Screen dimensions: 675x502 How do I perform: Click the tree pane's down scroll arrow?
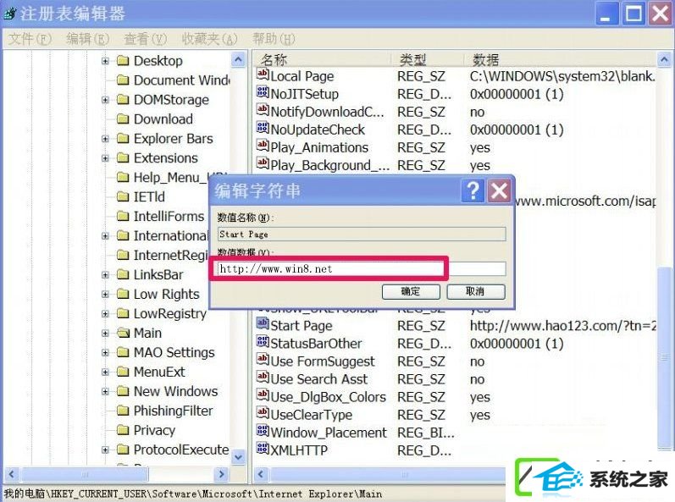pyautogui.click(x=239, y=457)
